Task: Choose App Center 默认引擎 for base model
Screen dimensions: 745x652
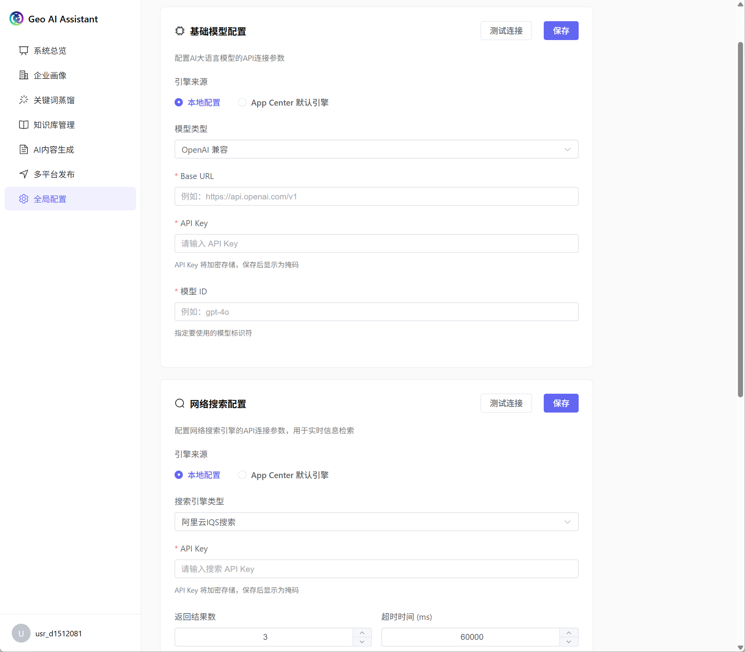Action: pyautogui.click(x=242, y=102)
